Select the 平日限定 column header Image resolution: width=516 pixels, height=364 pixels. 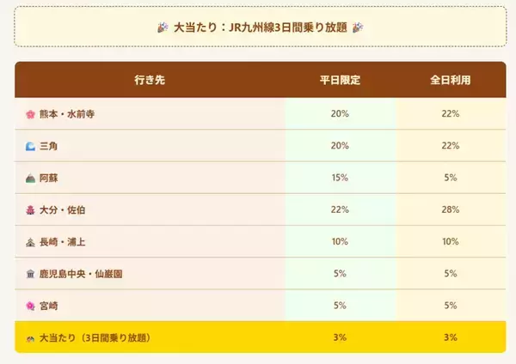339,79
